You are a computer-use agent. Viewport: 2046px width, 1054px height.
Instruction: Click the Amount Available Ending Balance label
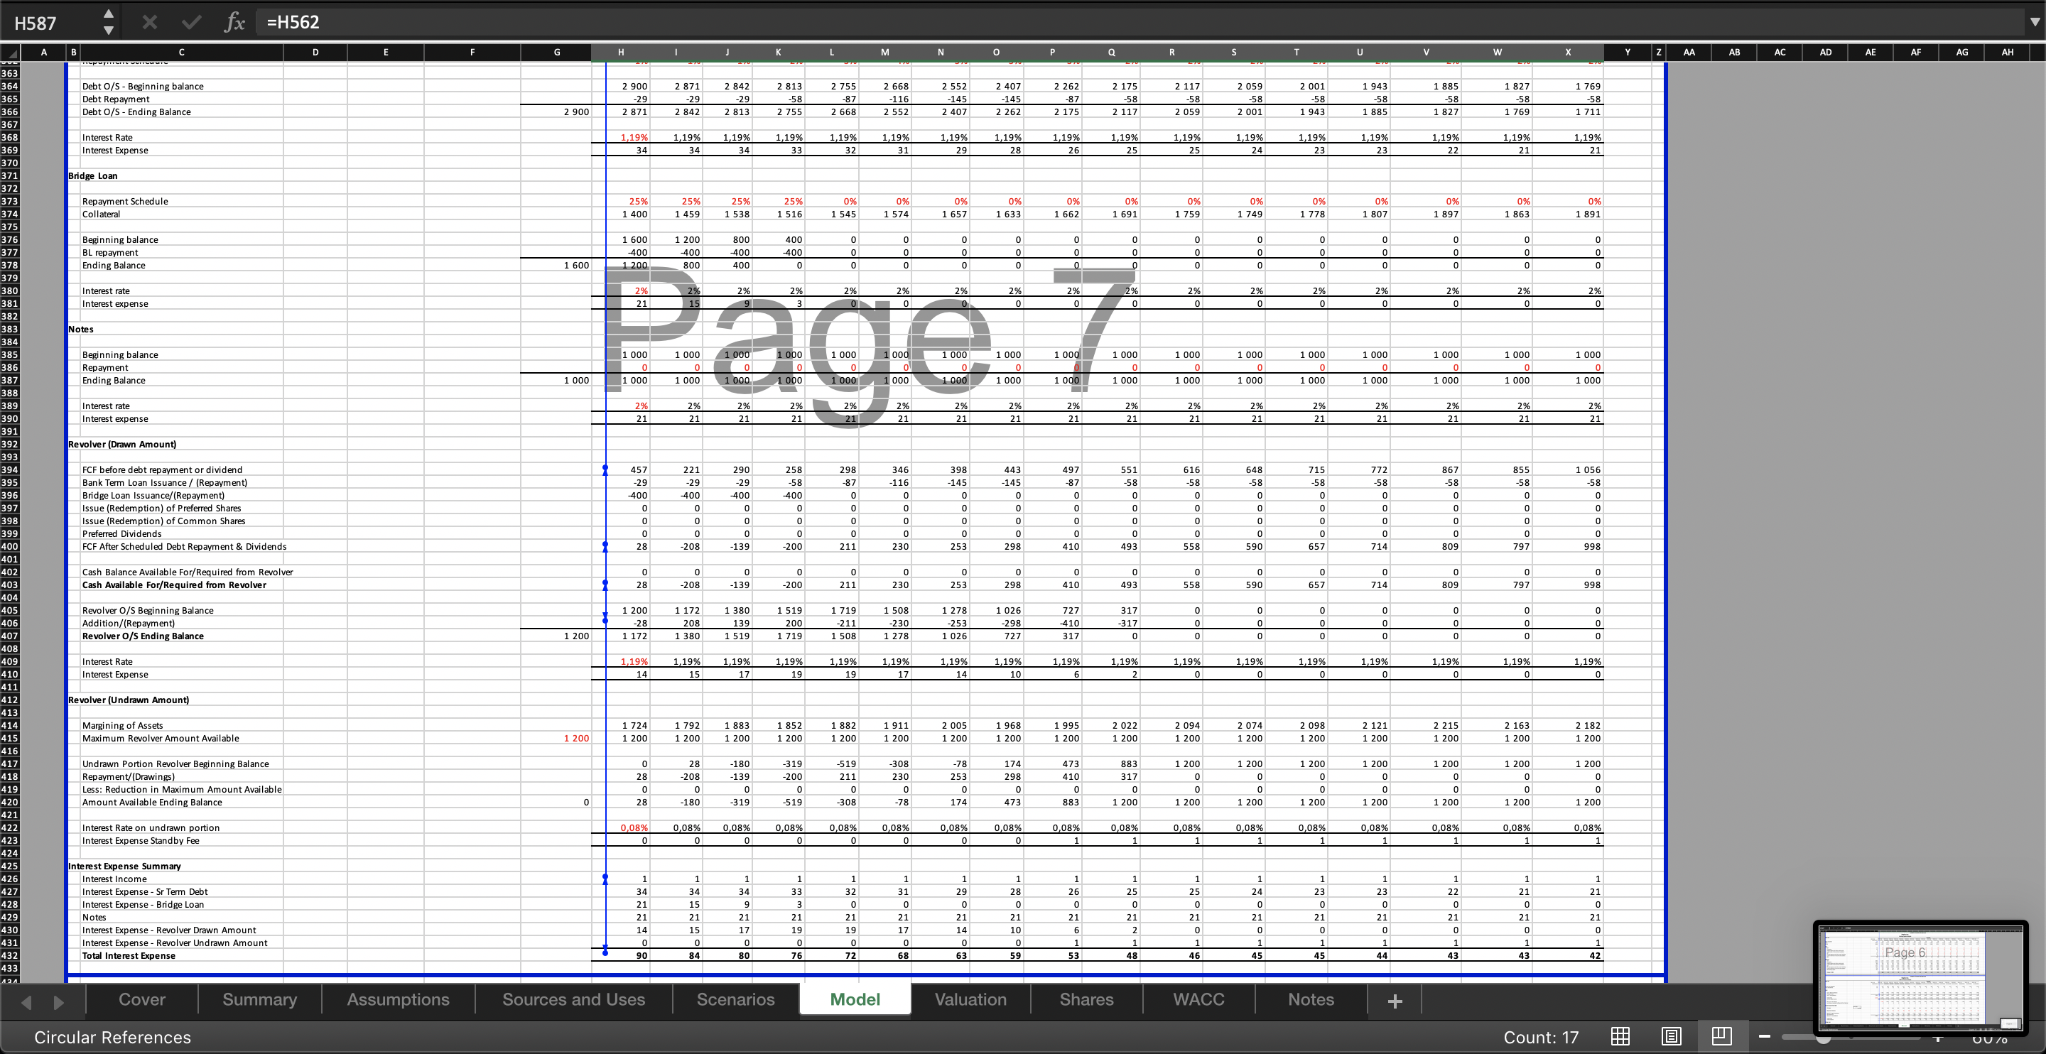[x=152, y=803]
